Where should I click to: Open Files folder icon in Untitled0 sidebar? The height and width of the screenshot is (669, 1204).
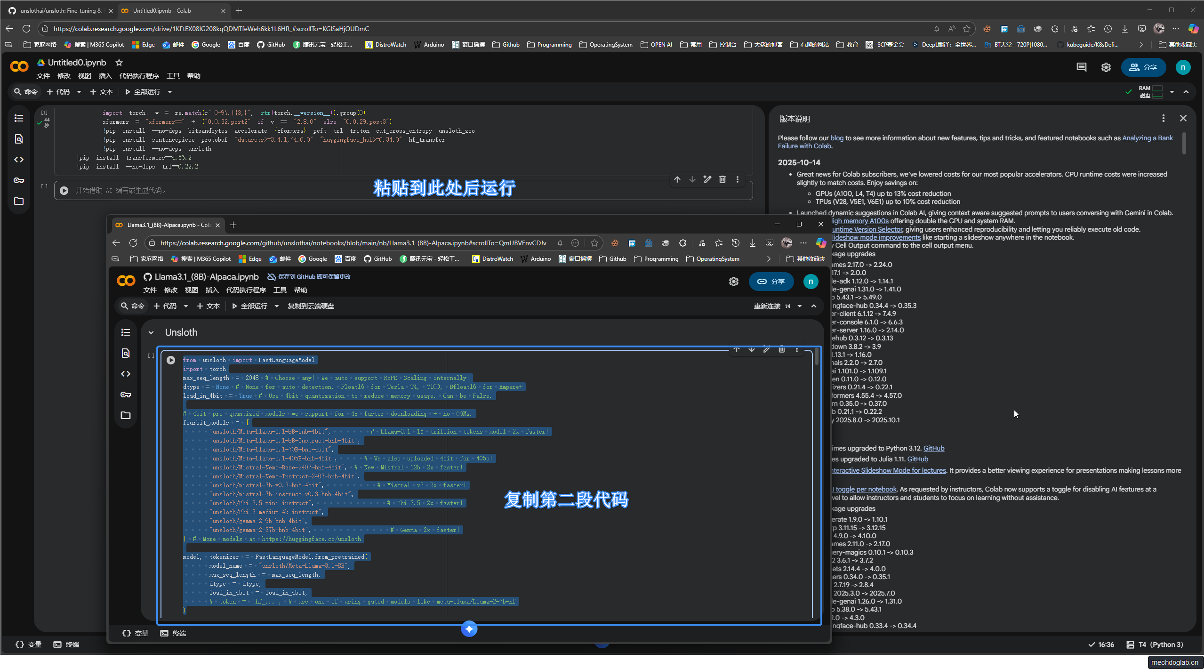(19, 201)
